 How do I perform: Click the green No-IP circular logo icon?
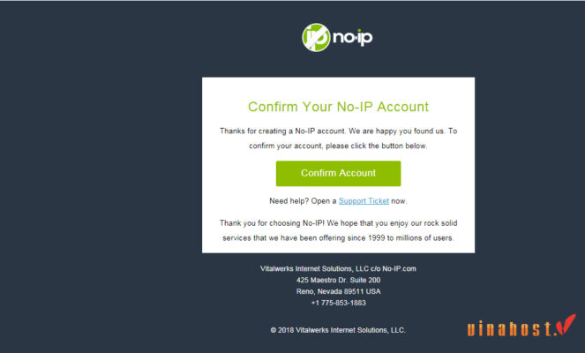click(316, 37)
